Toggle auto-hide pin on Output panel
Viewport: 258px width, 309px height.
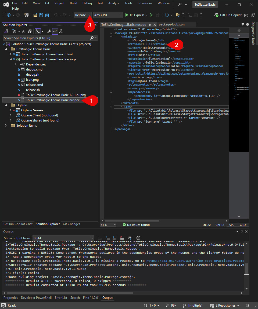pyautogui.click(x=242, y=231)
